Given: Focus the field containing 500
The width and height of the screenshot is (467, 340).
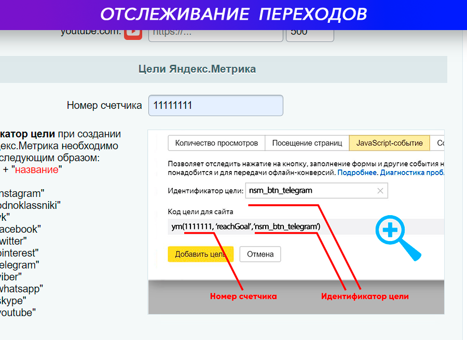Looking at the screenshot, I should tap(310, 33).
